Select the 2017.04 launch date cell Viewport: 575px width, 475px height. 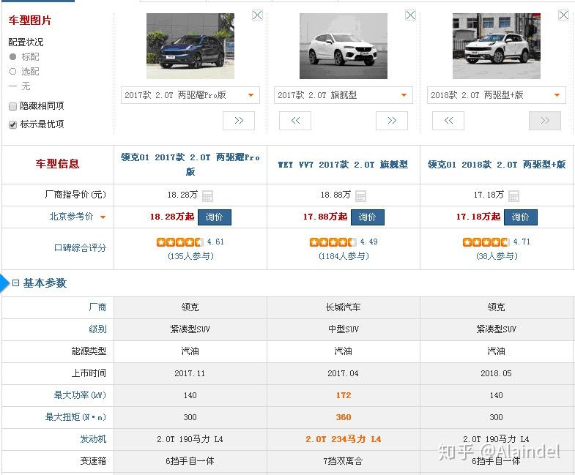(343, 373)
